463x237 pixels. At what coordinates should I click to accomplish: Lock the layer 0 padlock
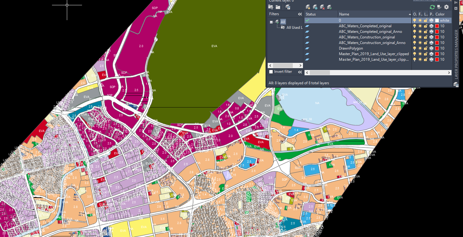426,20
